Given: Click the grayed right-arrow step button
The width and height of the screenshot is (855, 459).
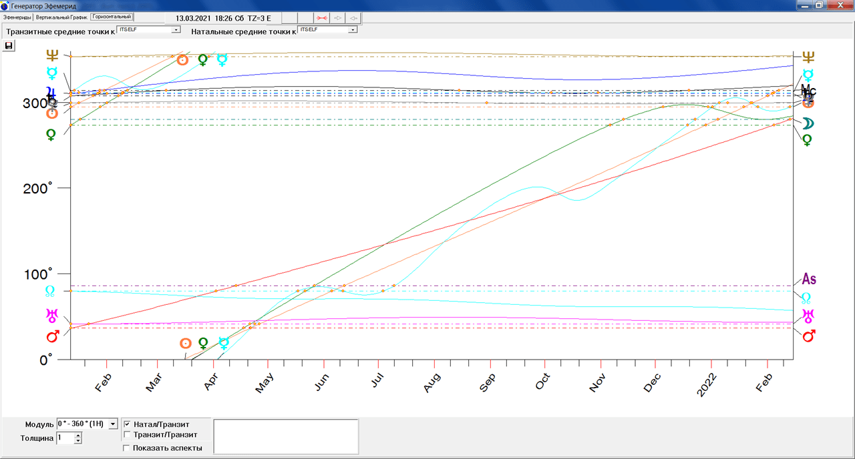Looking at the screenshot, I should (338, 17).
